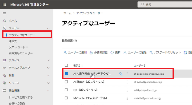
Task: Check the Ms' table row checkbox
Action: coord(66,98)
